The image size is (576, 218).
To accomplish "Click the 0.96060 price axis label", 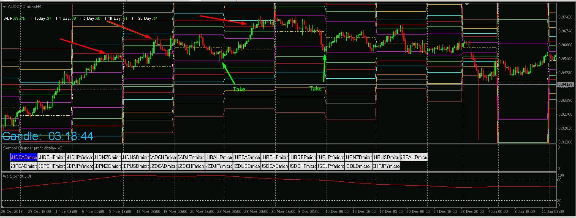I will tap(565, 45).
